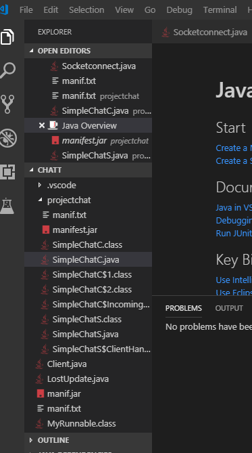
Task: Click Java icon on Socketconnect.java tab
Action: [166, 32]
